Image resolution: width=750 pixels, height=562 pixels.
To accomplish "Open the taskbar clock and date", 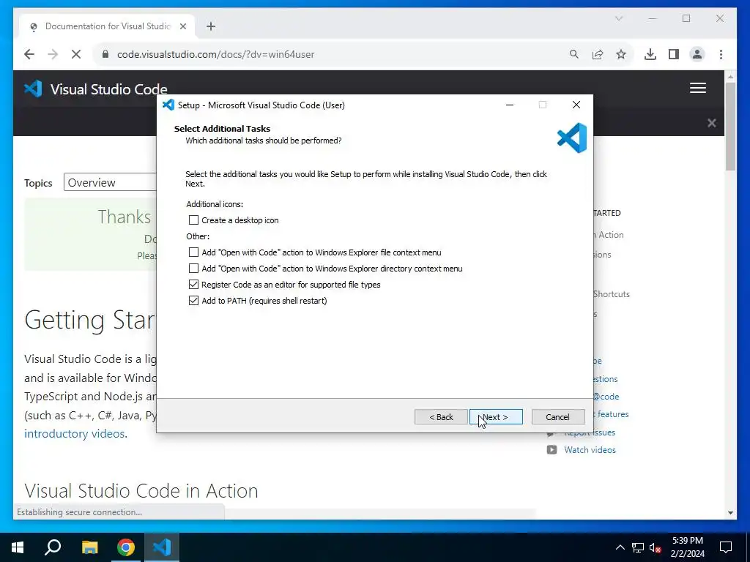I will [x=688, y=547].
